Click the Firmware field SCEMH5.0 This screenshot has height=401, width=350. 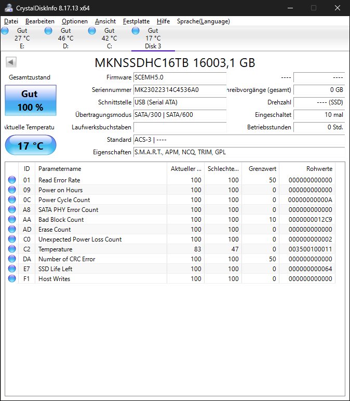point(180,77)
